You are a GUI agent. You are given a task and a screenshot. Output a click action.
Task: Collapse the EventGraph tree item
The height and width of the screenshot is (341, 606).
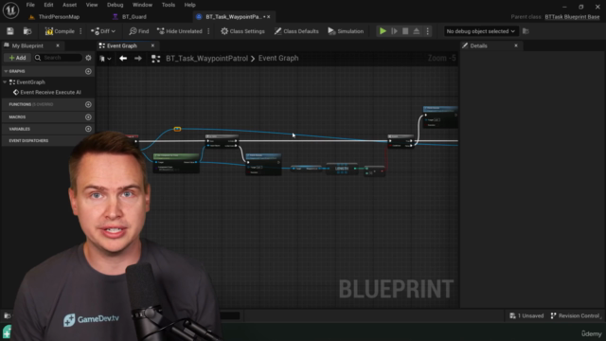tap(5, 82)
